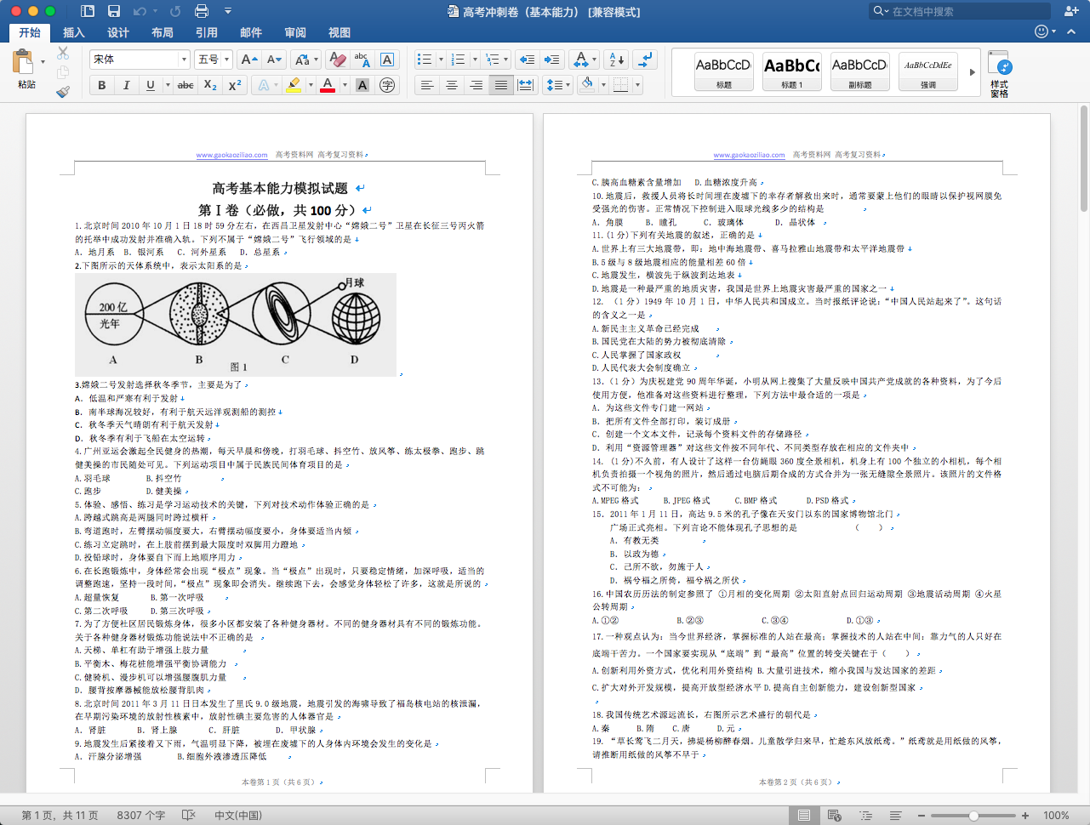Click the Save disk icon
This screenshot has height=825, width=1090.
coord(114,11)
